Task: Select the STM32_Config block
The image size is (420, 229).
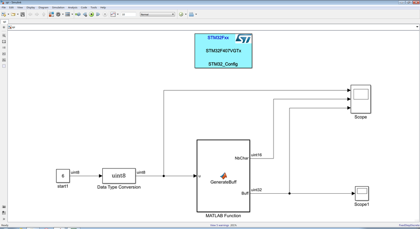Action: pyautogui.click(x=223, y=51)
